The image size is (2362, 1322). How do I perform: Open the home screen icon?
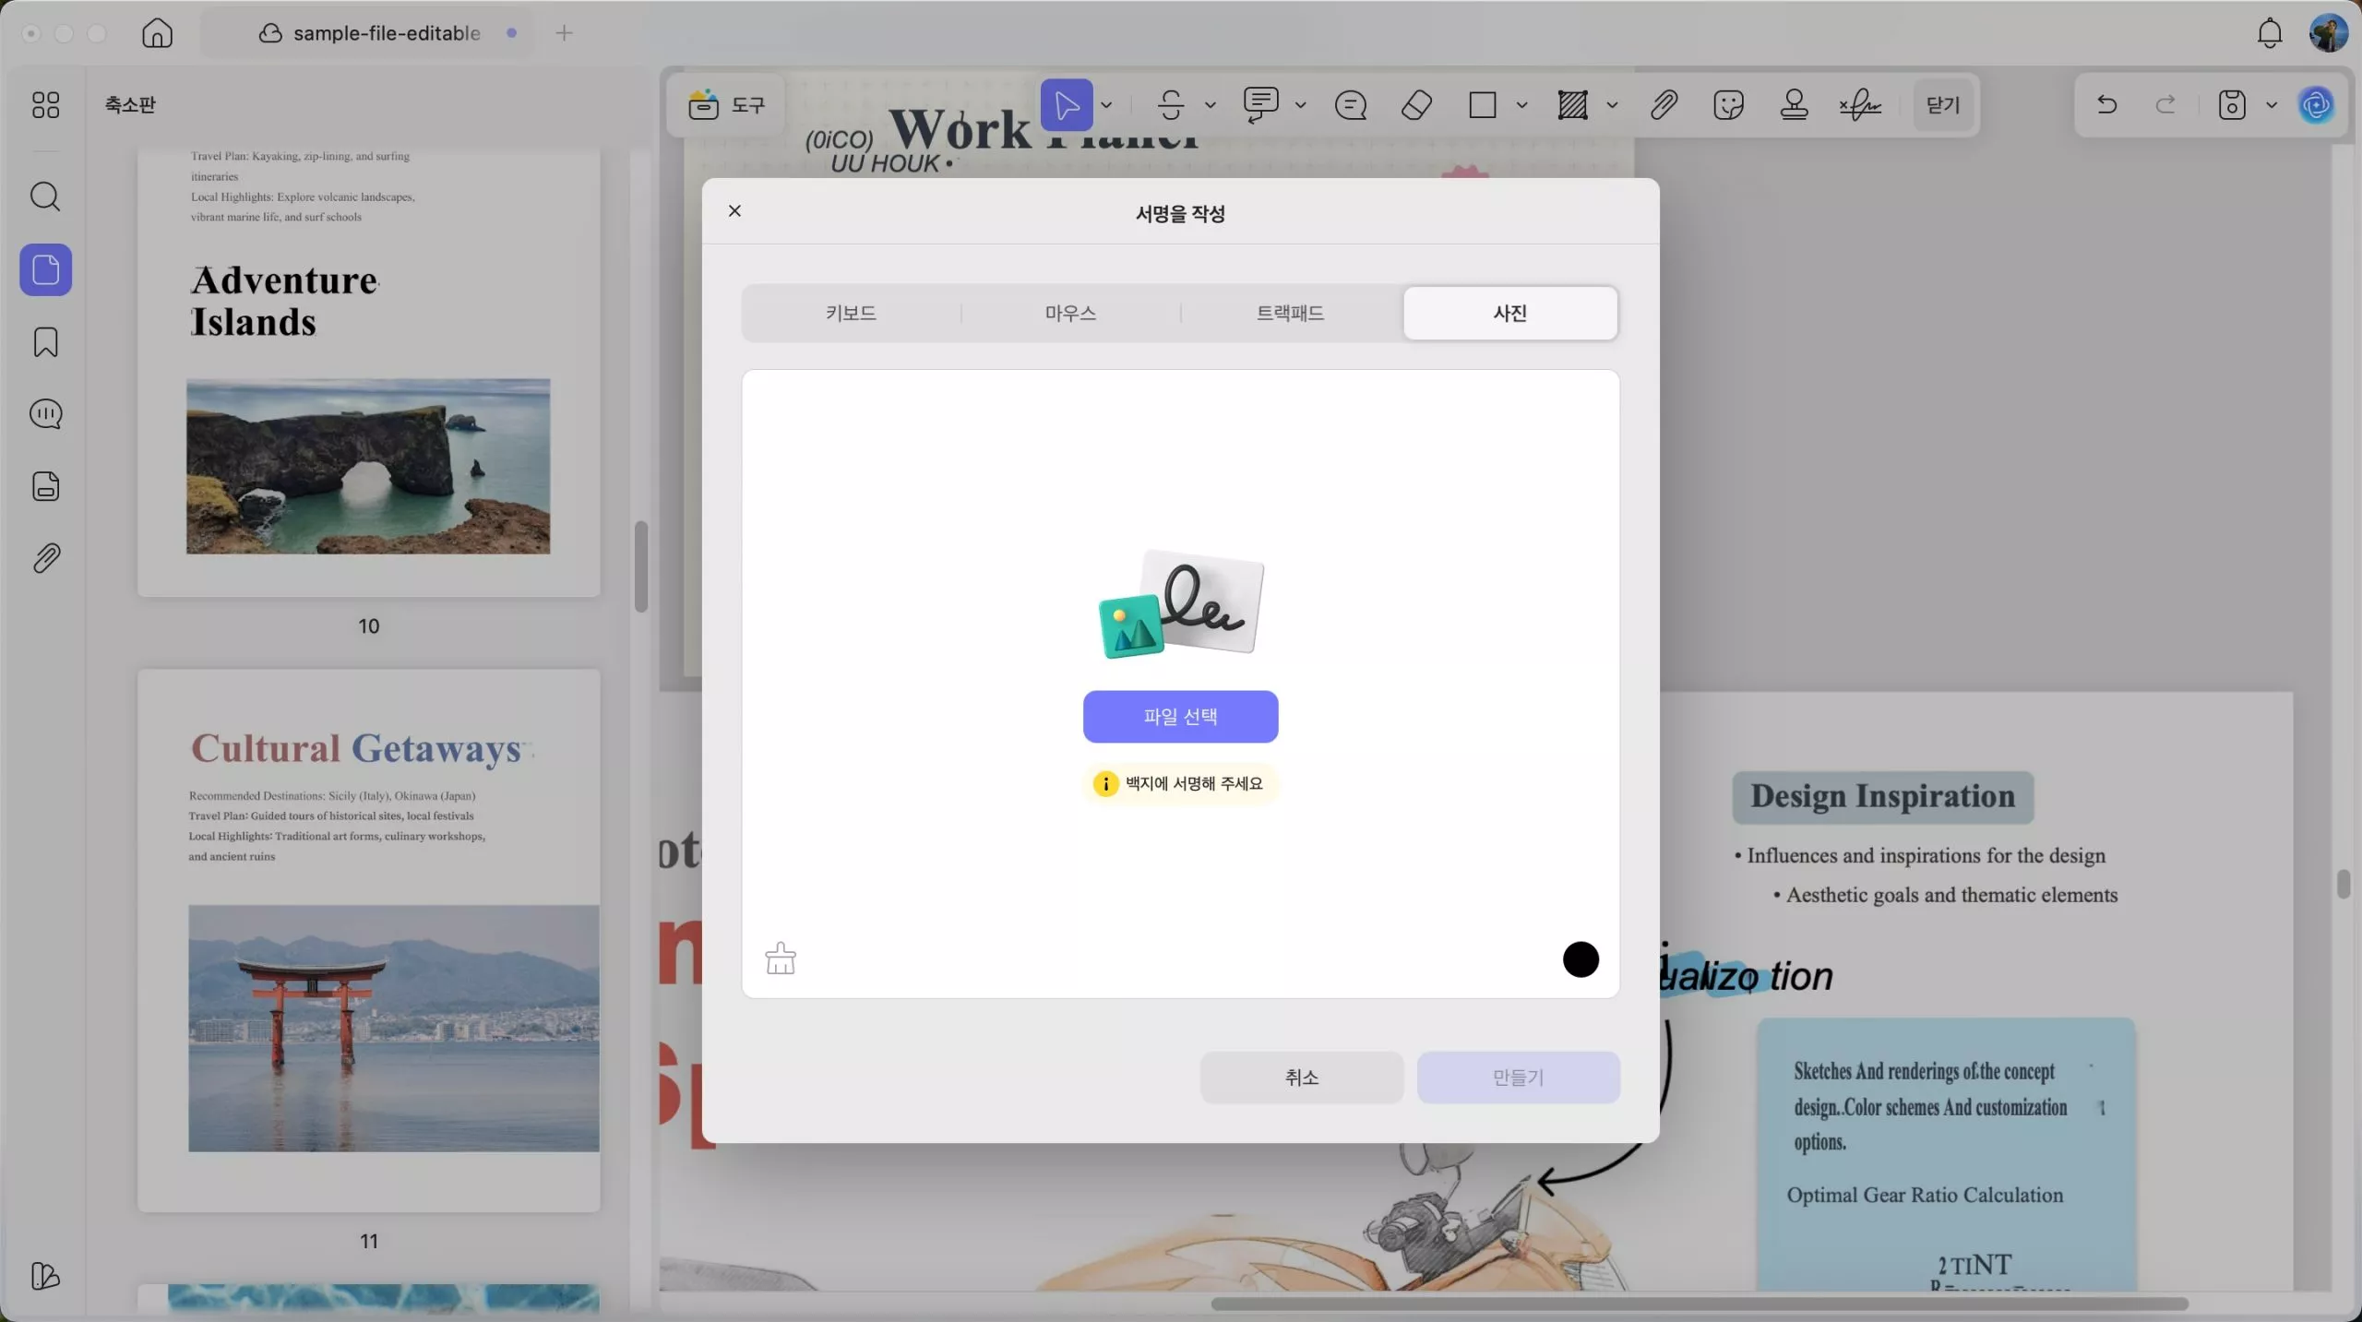pos(157,33)
